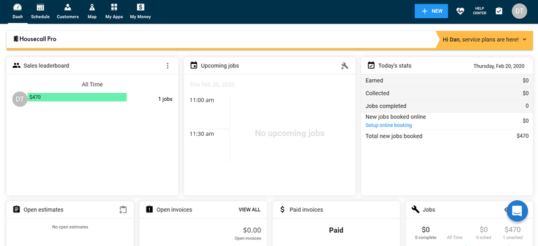Open Sales leaderboard three-dot menu
538x246 pixels.
pyautogui.click(x=167, y=65)
